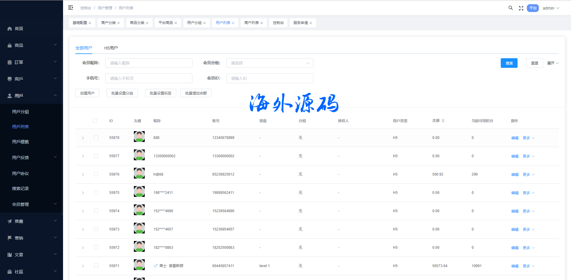Collapse the sidebar with the hamburger icon
The height and width of the screenshot is (280, 571).
coord(71,8)
